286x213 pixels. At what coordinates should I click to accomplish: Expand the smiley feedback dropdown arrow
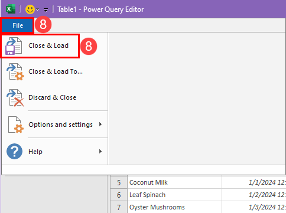[37, 9]
